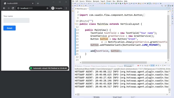Open the Help menu
The image size is (174, 98).
126,1
